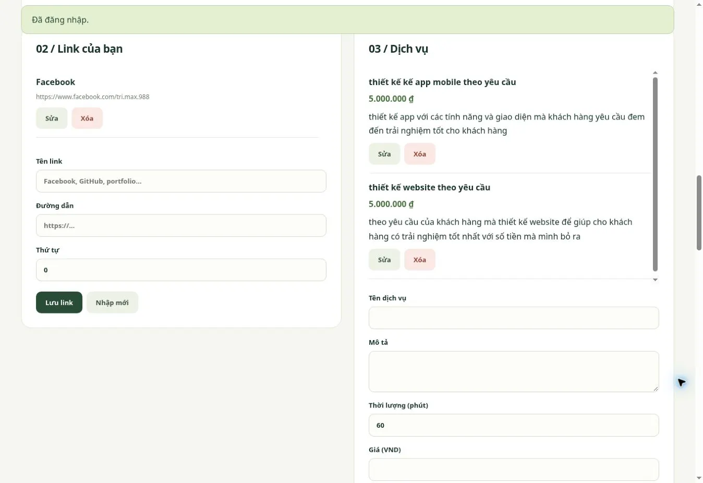This screenshot has height=483, width=703.
Task: Click the page scroll-up arrow
Action: coord(699,4)
